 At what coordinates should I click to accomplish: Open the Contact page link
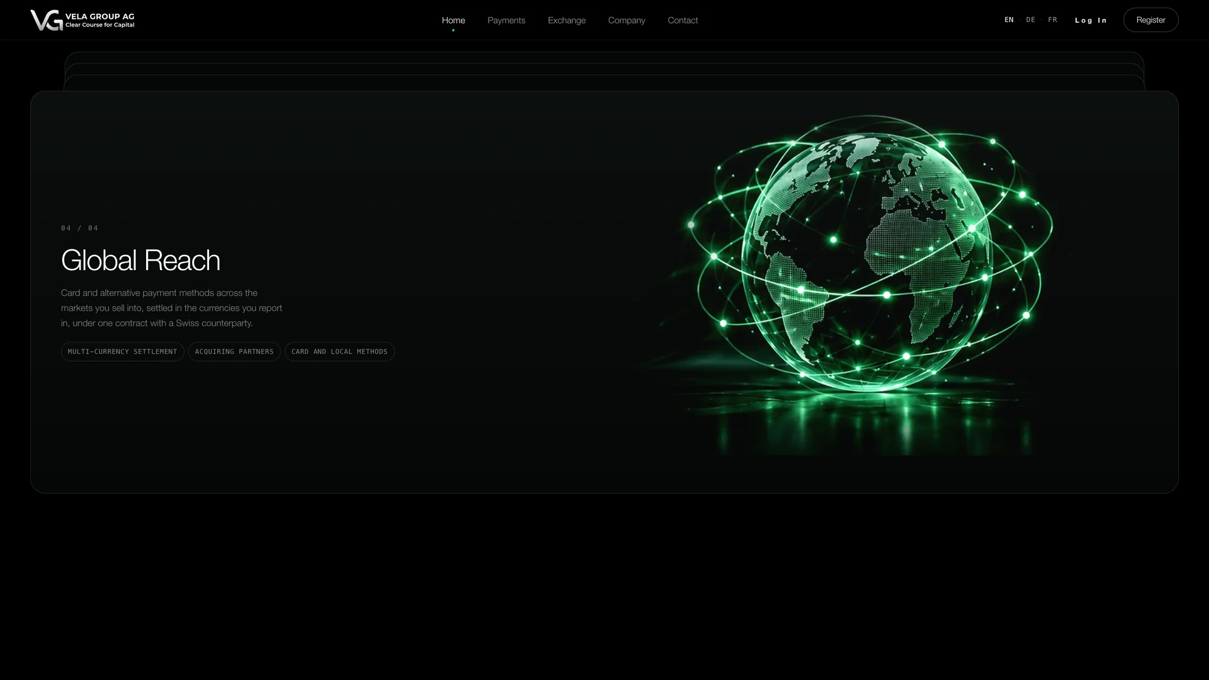(x=683, y=20)
